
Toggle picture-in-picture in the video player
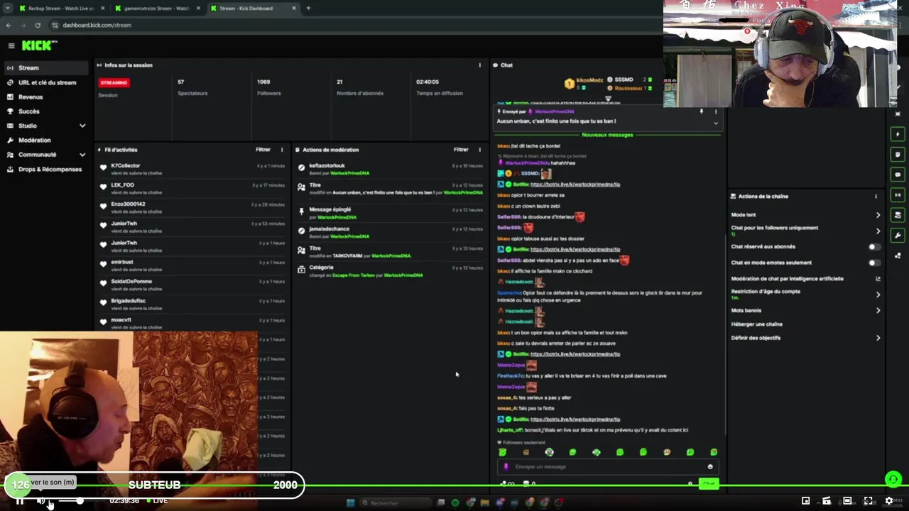[805, 500]
